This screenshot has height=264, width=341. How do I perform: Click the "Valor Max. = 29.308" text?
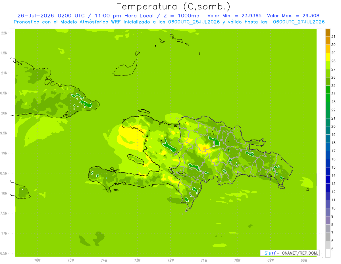click(x=293, y=16)
